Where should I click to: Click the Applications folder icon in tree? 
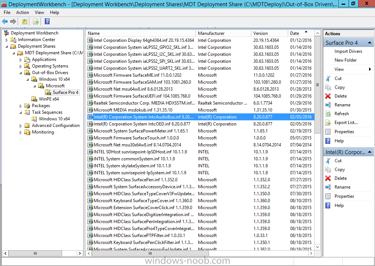(27, 59)
